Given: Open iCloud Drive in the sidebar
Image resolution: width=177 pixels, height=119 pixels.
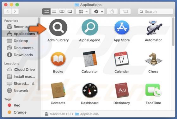Looking at the screenshot, I should click(19, 70).
